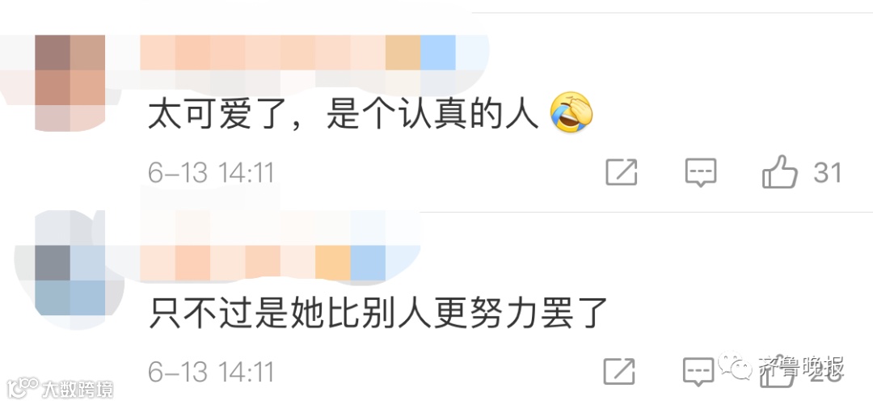Like the comment showing 31 likes
873x405 pixels.
[779, 171]
